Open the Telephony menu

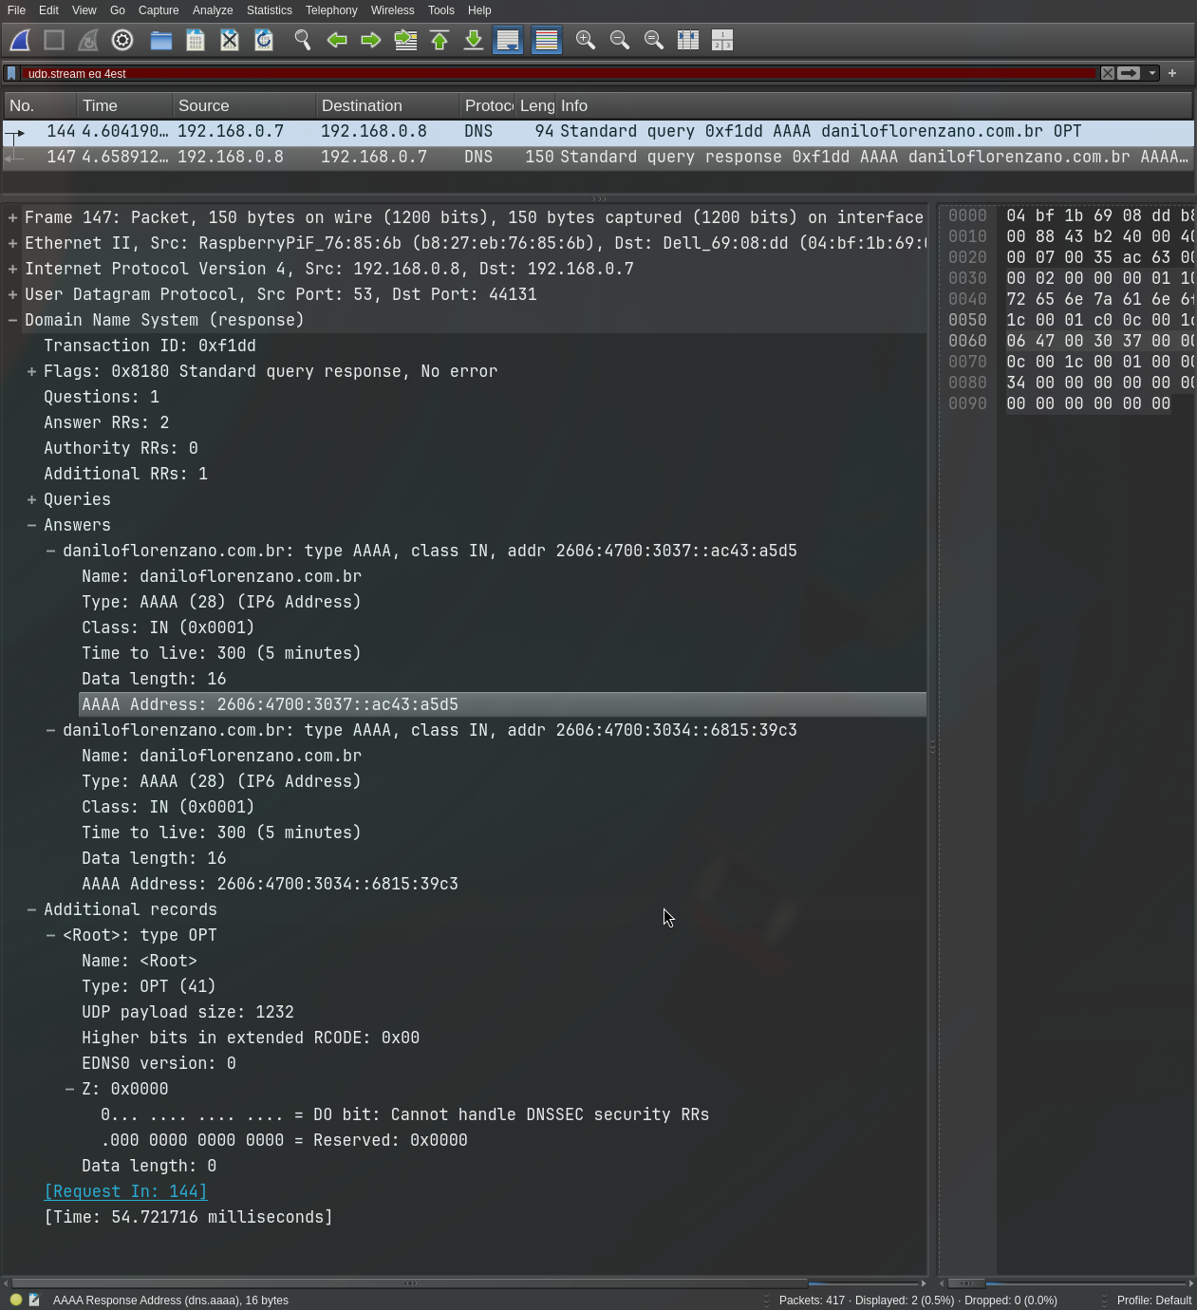tap(331, 10)
